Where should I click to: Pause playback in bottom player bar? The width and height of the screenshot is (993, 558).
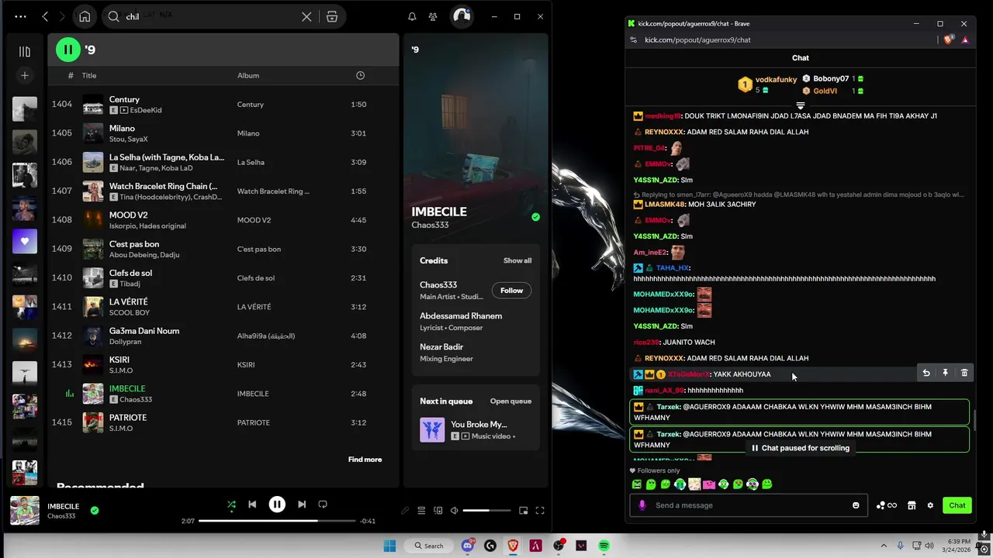pyautogui.click(x=277, y=505)
